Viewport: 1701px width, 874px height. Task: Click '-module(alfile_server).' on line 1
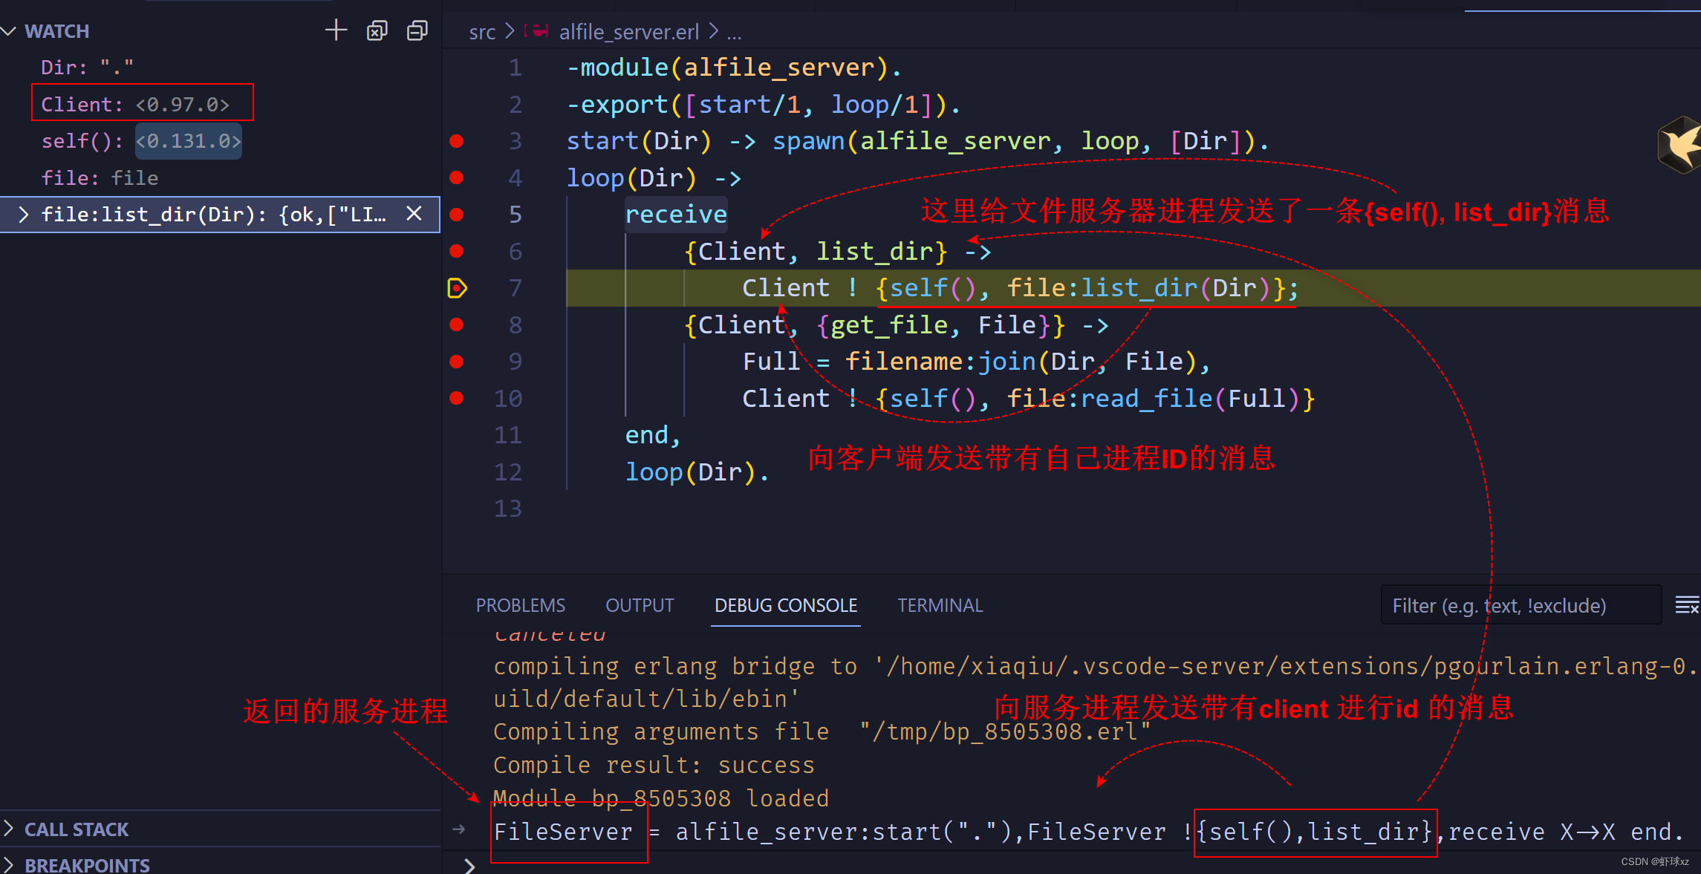point(734,68)
